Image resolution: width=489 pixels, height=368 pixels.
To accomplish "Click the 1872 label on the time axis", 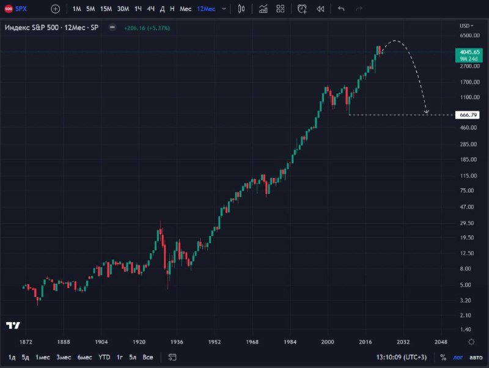I will 26,342.
